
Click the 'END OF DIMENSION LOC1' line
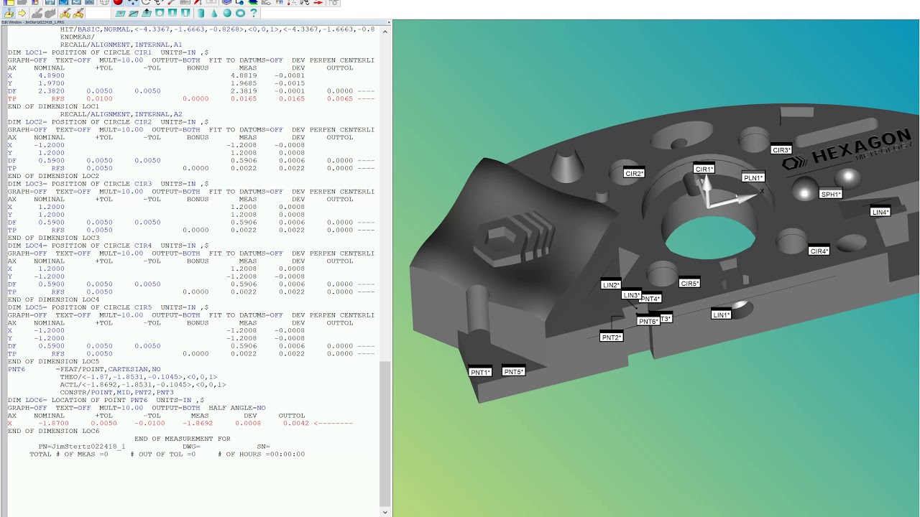[53, 106]
